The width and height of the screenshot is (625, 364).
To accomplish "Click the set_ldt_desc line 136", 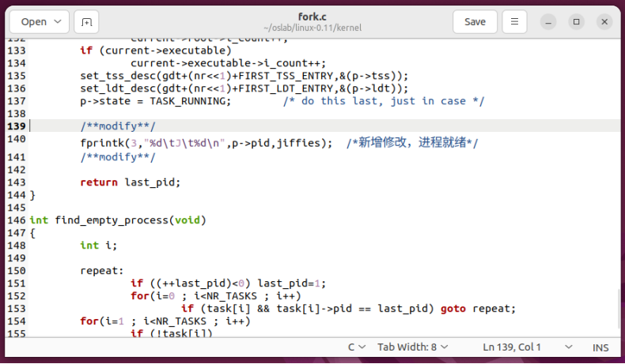I will (x=244, y=88).
